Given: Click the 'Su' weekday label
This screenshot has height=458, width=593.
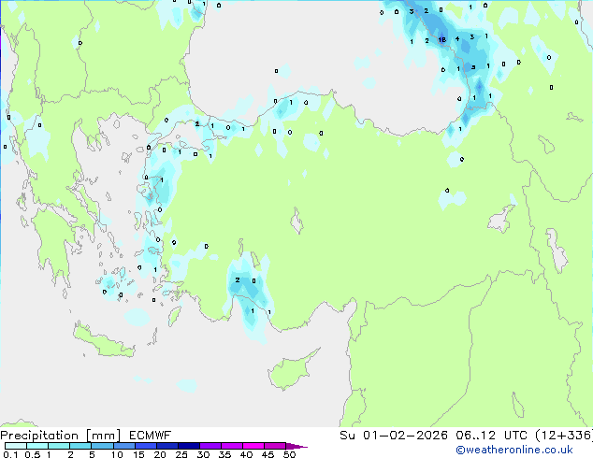Looking at the screenshot, I should click(347, 436).
